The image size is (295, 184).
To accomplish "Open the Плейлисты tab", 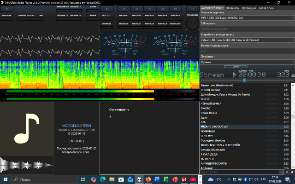I will point(232,8).
